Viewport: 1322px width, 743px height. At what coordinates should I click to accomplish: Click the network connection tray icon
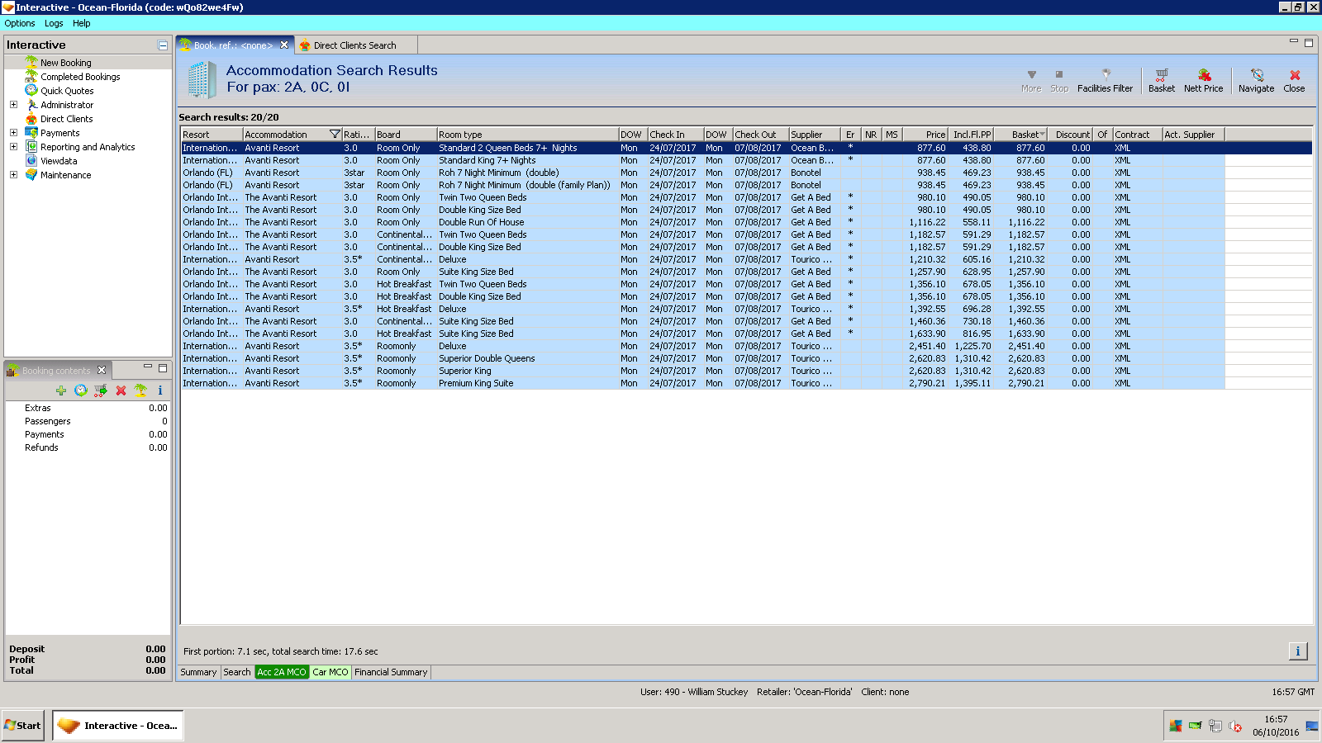pos(1215,726)
